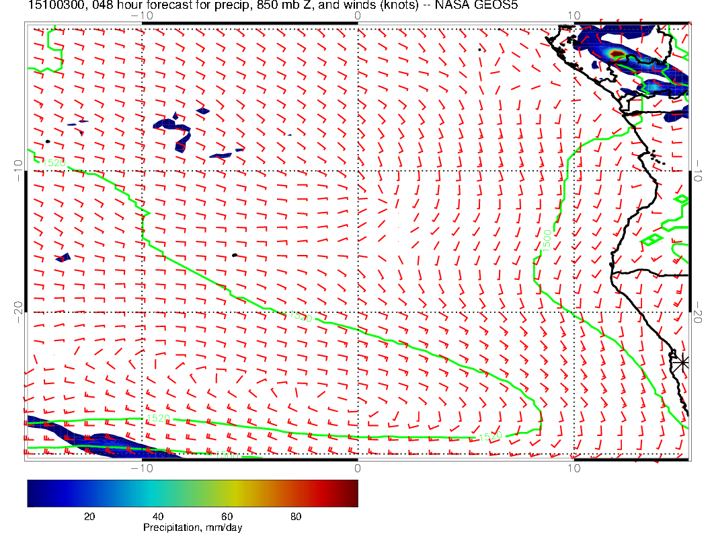This screenshot has height=549, width=710.
Task: Click the 'Precipitation, mm/day' legend label
Action: tap(192, 528)
